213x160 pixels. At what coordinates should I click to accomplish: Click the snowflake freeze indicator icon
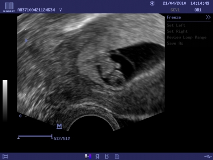152,3
